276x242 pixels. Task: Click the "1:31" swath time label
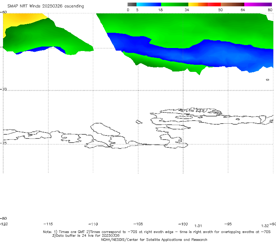pos(198,226)
